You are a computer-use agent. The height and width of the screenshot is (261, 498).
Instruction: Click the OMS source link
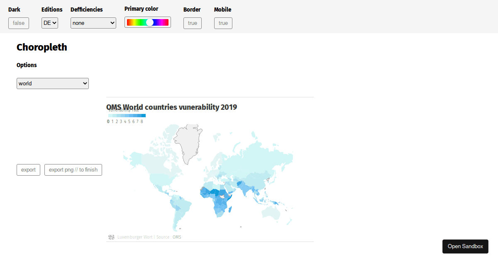pyautogui.click(x=177, y=237)
